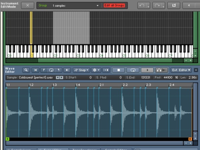Click the magnifier zoom tool in Wave Editor
200x150 pixels.
coord(26,70)
